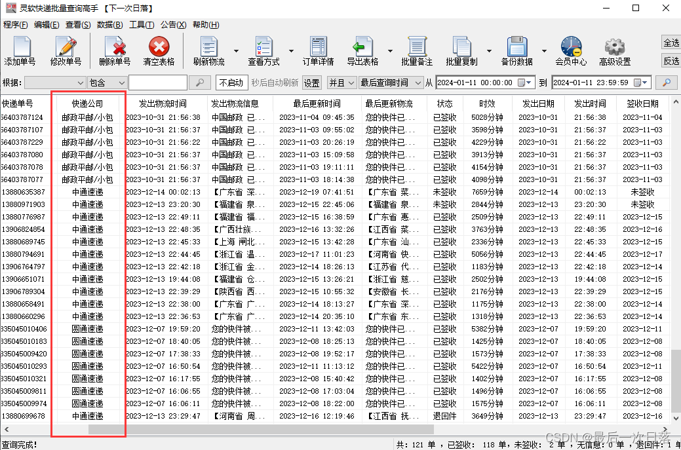This screenshot has width=681, height=450.
Task: Click the 7659分钟 time cell
Action: click(x=487, y=192)
